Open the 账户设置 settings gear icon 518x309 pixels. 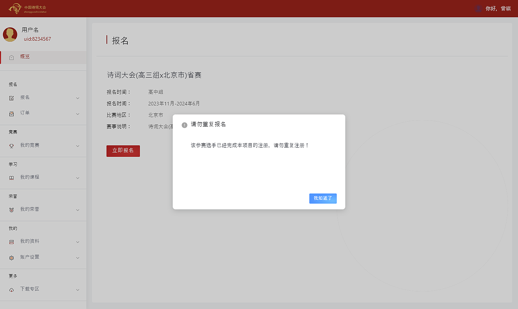12,257
